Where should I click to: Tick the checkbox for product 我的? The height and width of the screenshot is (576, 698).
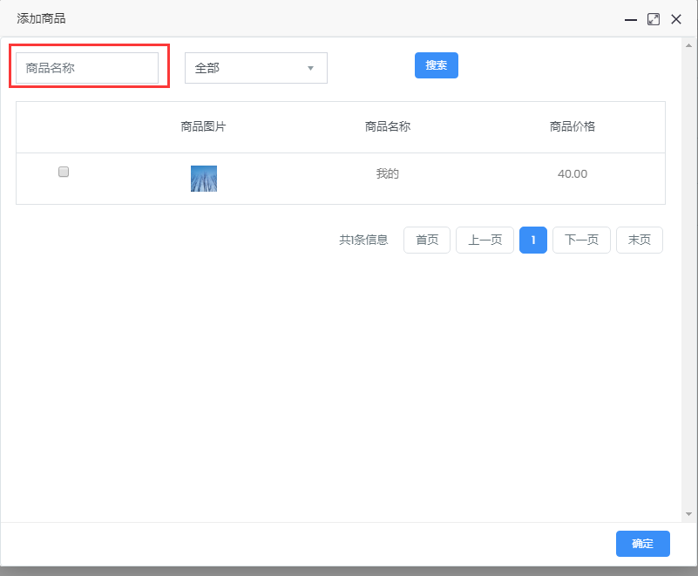[x=64, y=172]
